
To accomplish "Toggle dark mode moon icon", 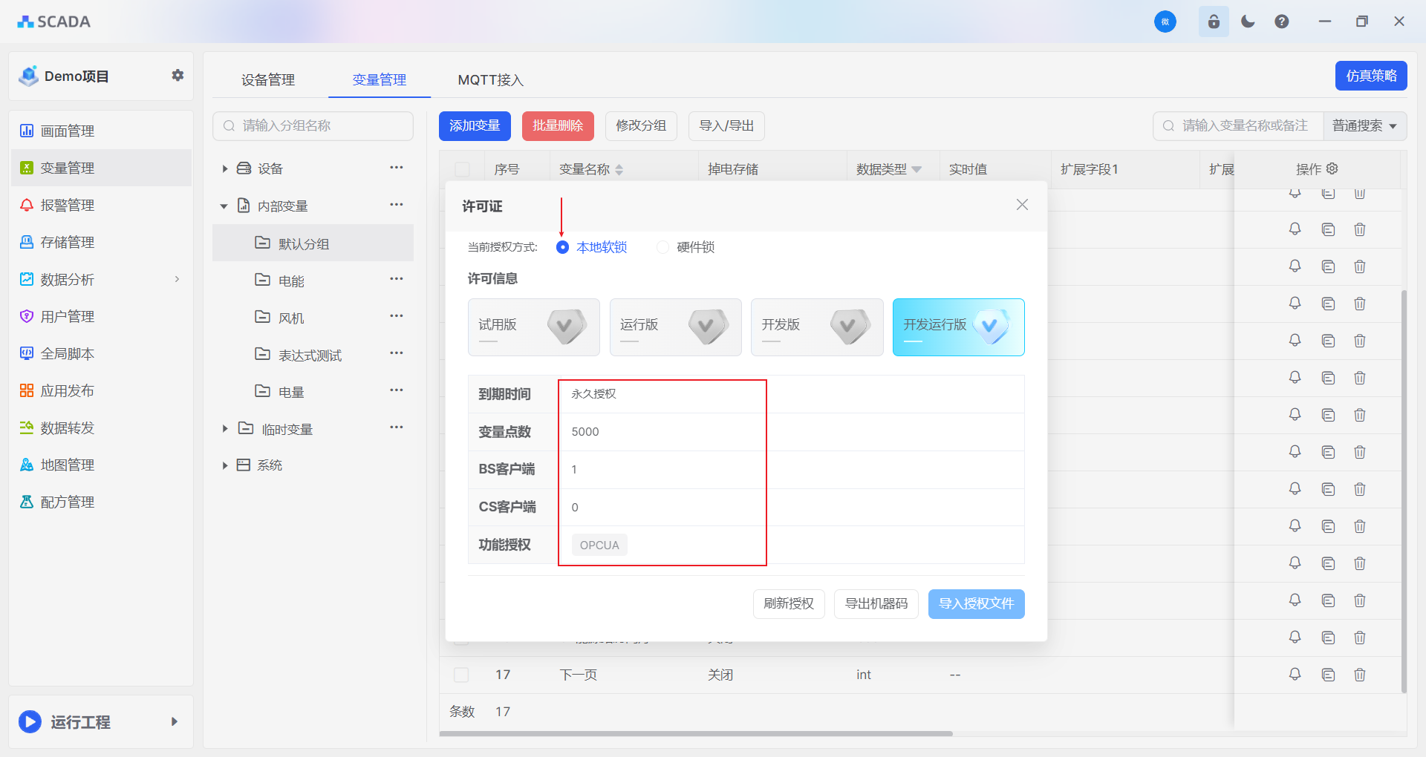I will pos(1248,22).
